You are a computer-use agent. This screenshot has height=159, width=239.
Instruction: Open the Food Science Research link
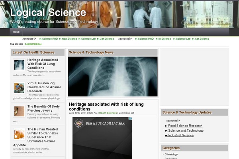(x=184, y=126)
